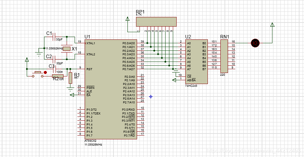
Task: Select the RN1 resistor network
Action: click(224, 56)
